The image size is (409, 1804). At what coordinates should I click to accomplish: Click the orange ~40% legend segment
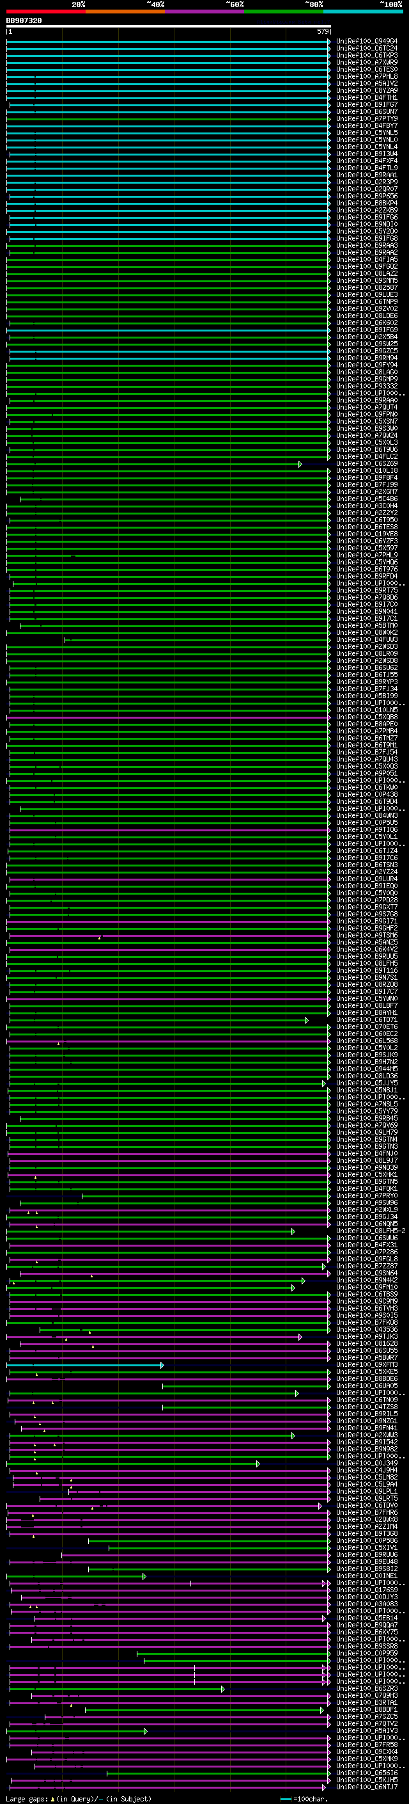[125, 12]
